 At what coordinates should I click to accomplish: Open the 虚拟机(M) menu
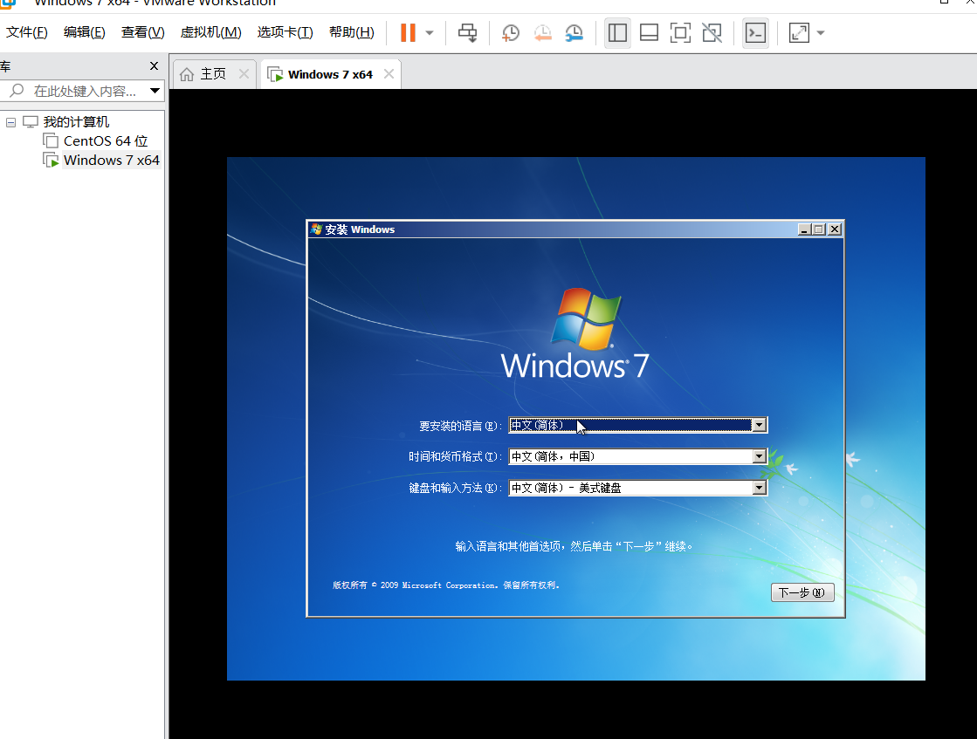point(210,32)
